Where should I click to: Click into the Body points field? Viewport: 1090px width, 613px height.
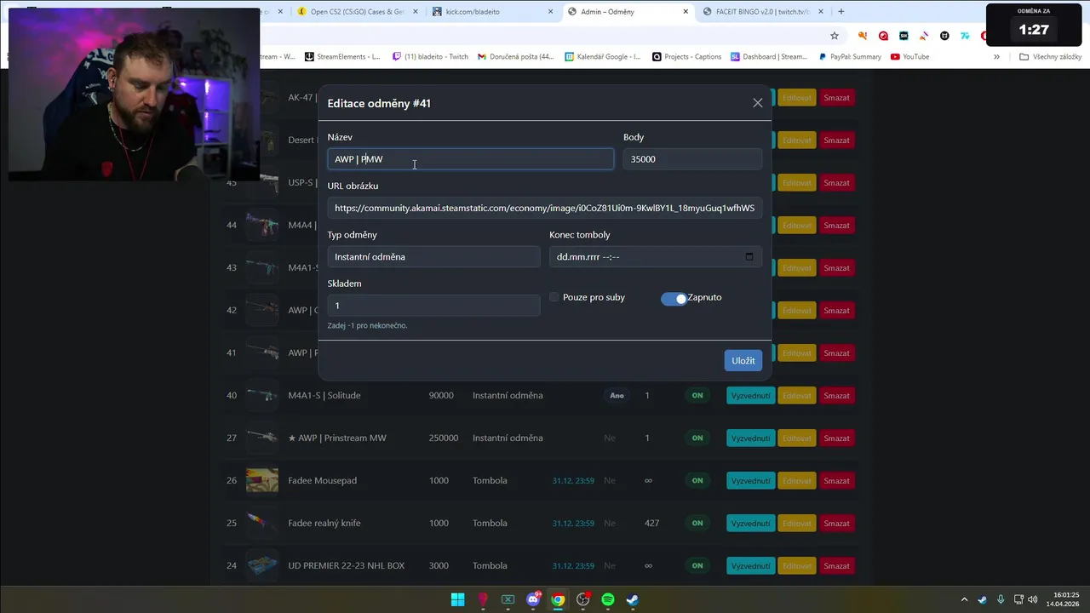coord(692,159)
